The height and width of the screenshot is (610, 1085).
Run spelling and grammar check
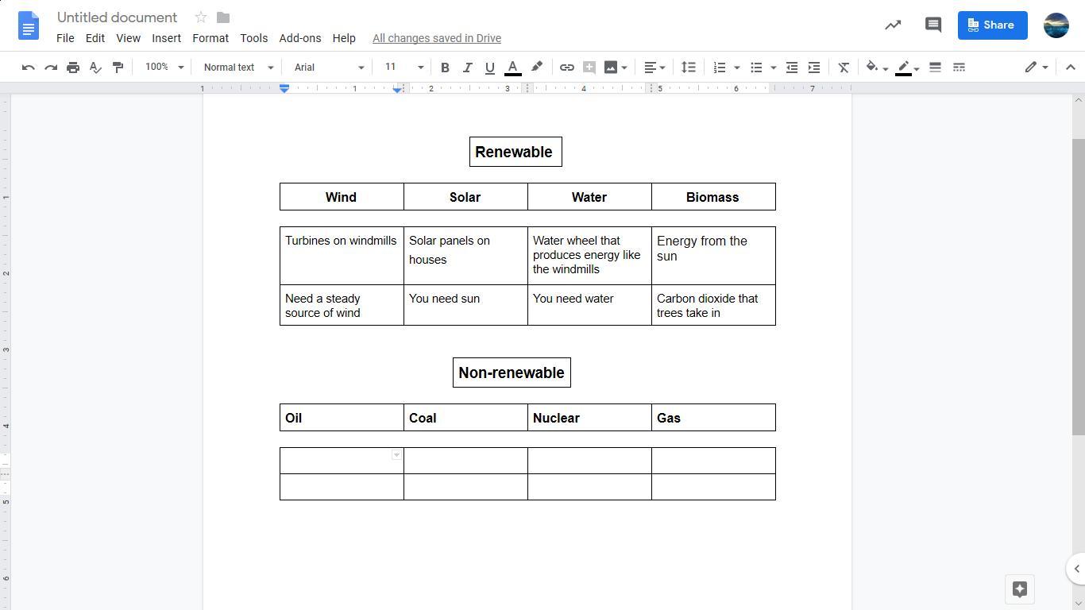95,68
